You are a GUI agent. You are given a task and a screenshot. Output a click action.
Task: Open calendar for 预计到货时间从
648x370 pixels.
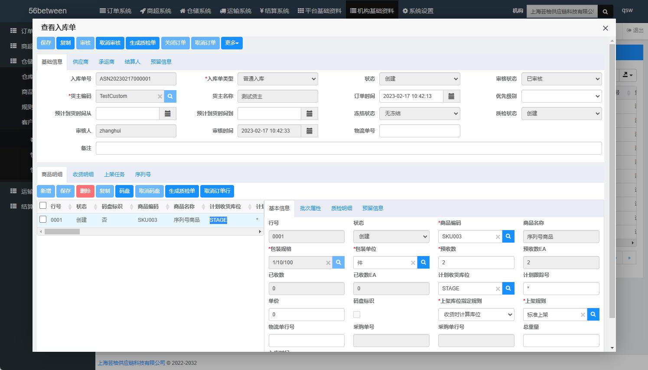pyautogui.click(x=168, y=114)
